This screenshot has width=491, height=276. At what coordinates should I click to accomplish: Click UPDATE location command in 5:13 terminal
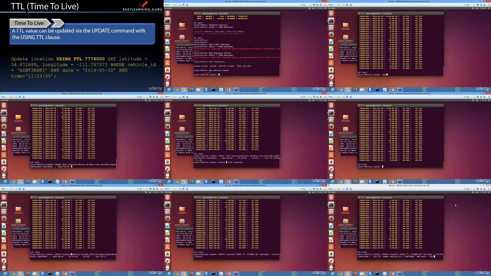[73, 255]
